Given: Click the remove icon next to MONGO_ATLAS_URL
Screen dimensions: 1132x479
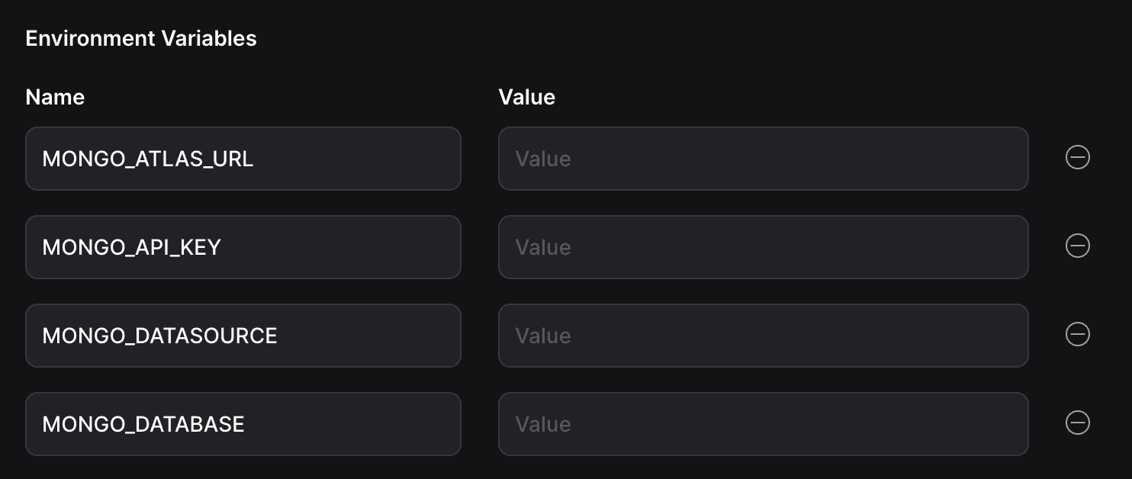Looking at the screenshot, I should coord(1077,157).
